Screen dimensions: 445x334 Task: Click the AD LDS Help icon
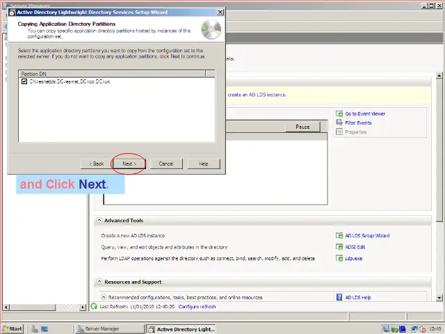pyautogui.click(x=339, y=297)
